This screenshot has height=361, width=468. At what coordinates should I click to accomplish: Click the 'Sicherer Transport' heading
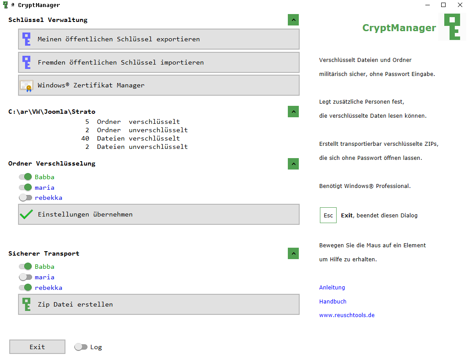44,253
